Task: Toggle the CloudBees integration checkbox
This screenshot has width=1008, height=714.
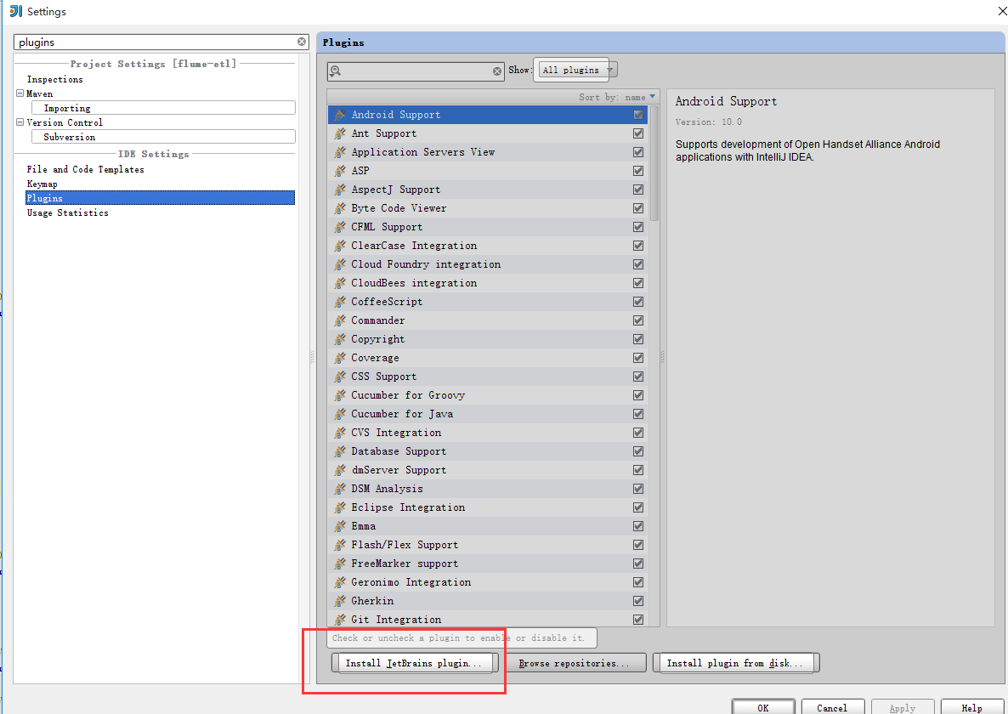Action: click(x=637, y=283)
